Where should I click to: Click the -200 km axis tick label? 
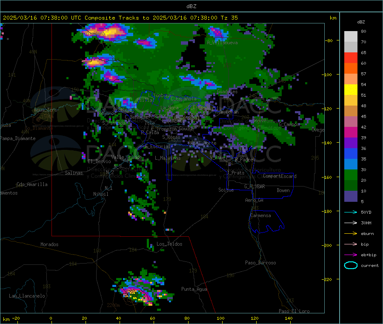[x=327, y=245]
